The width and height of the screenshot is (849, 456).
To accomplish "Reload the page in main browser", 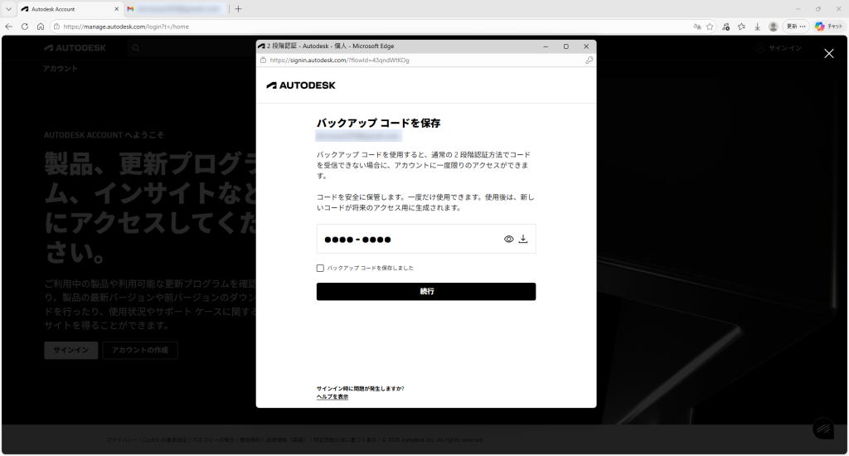I will [x=25, y=27].
